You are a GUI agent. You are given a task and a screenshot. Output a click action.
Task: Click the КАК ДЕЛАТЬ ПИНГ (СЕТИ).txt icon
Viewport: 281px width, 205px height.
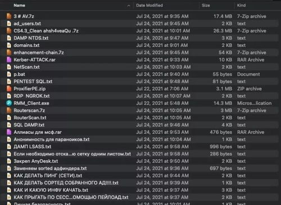[x=9, y=176]
